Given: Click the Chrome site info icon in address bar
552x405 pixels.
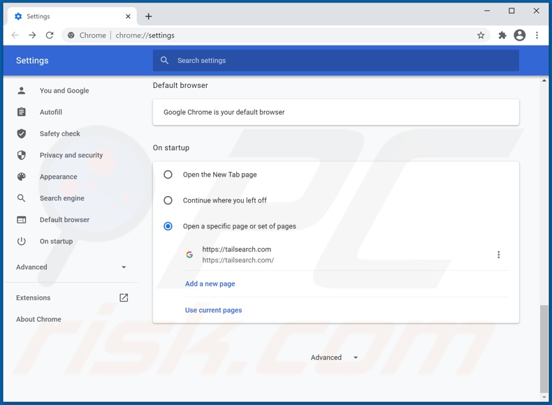Looking at the screenshot, I should point(71,35).
